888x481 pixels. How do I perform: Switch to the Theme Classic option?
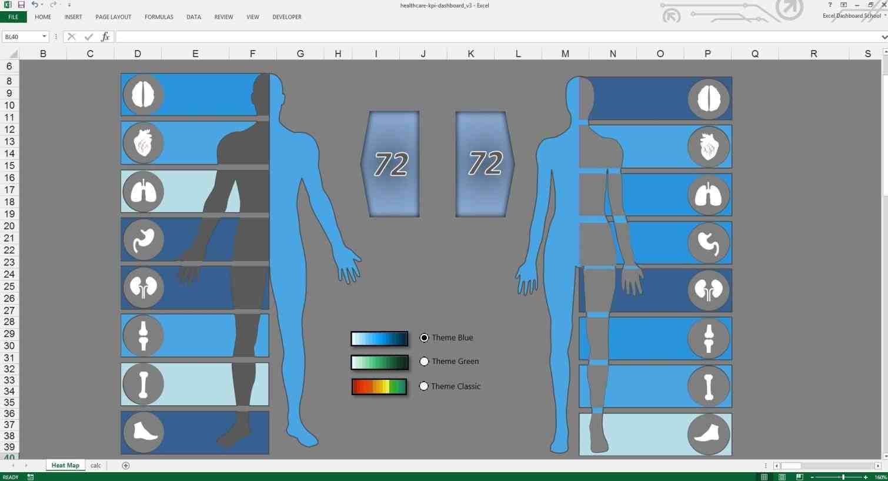(424, 386)
